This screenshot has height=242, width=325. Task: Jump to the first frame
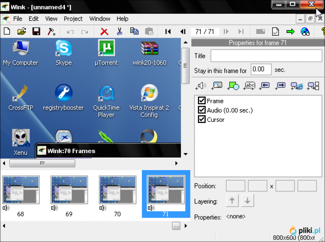click(168, 32)
